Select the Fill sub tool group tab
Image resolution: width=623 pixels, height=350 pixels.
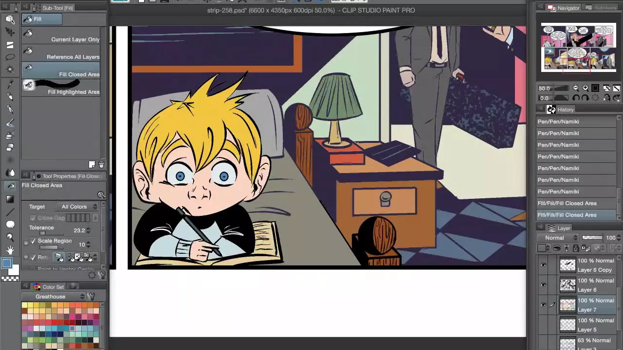[42, 19]
